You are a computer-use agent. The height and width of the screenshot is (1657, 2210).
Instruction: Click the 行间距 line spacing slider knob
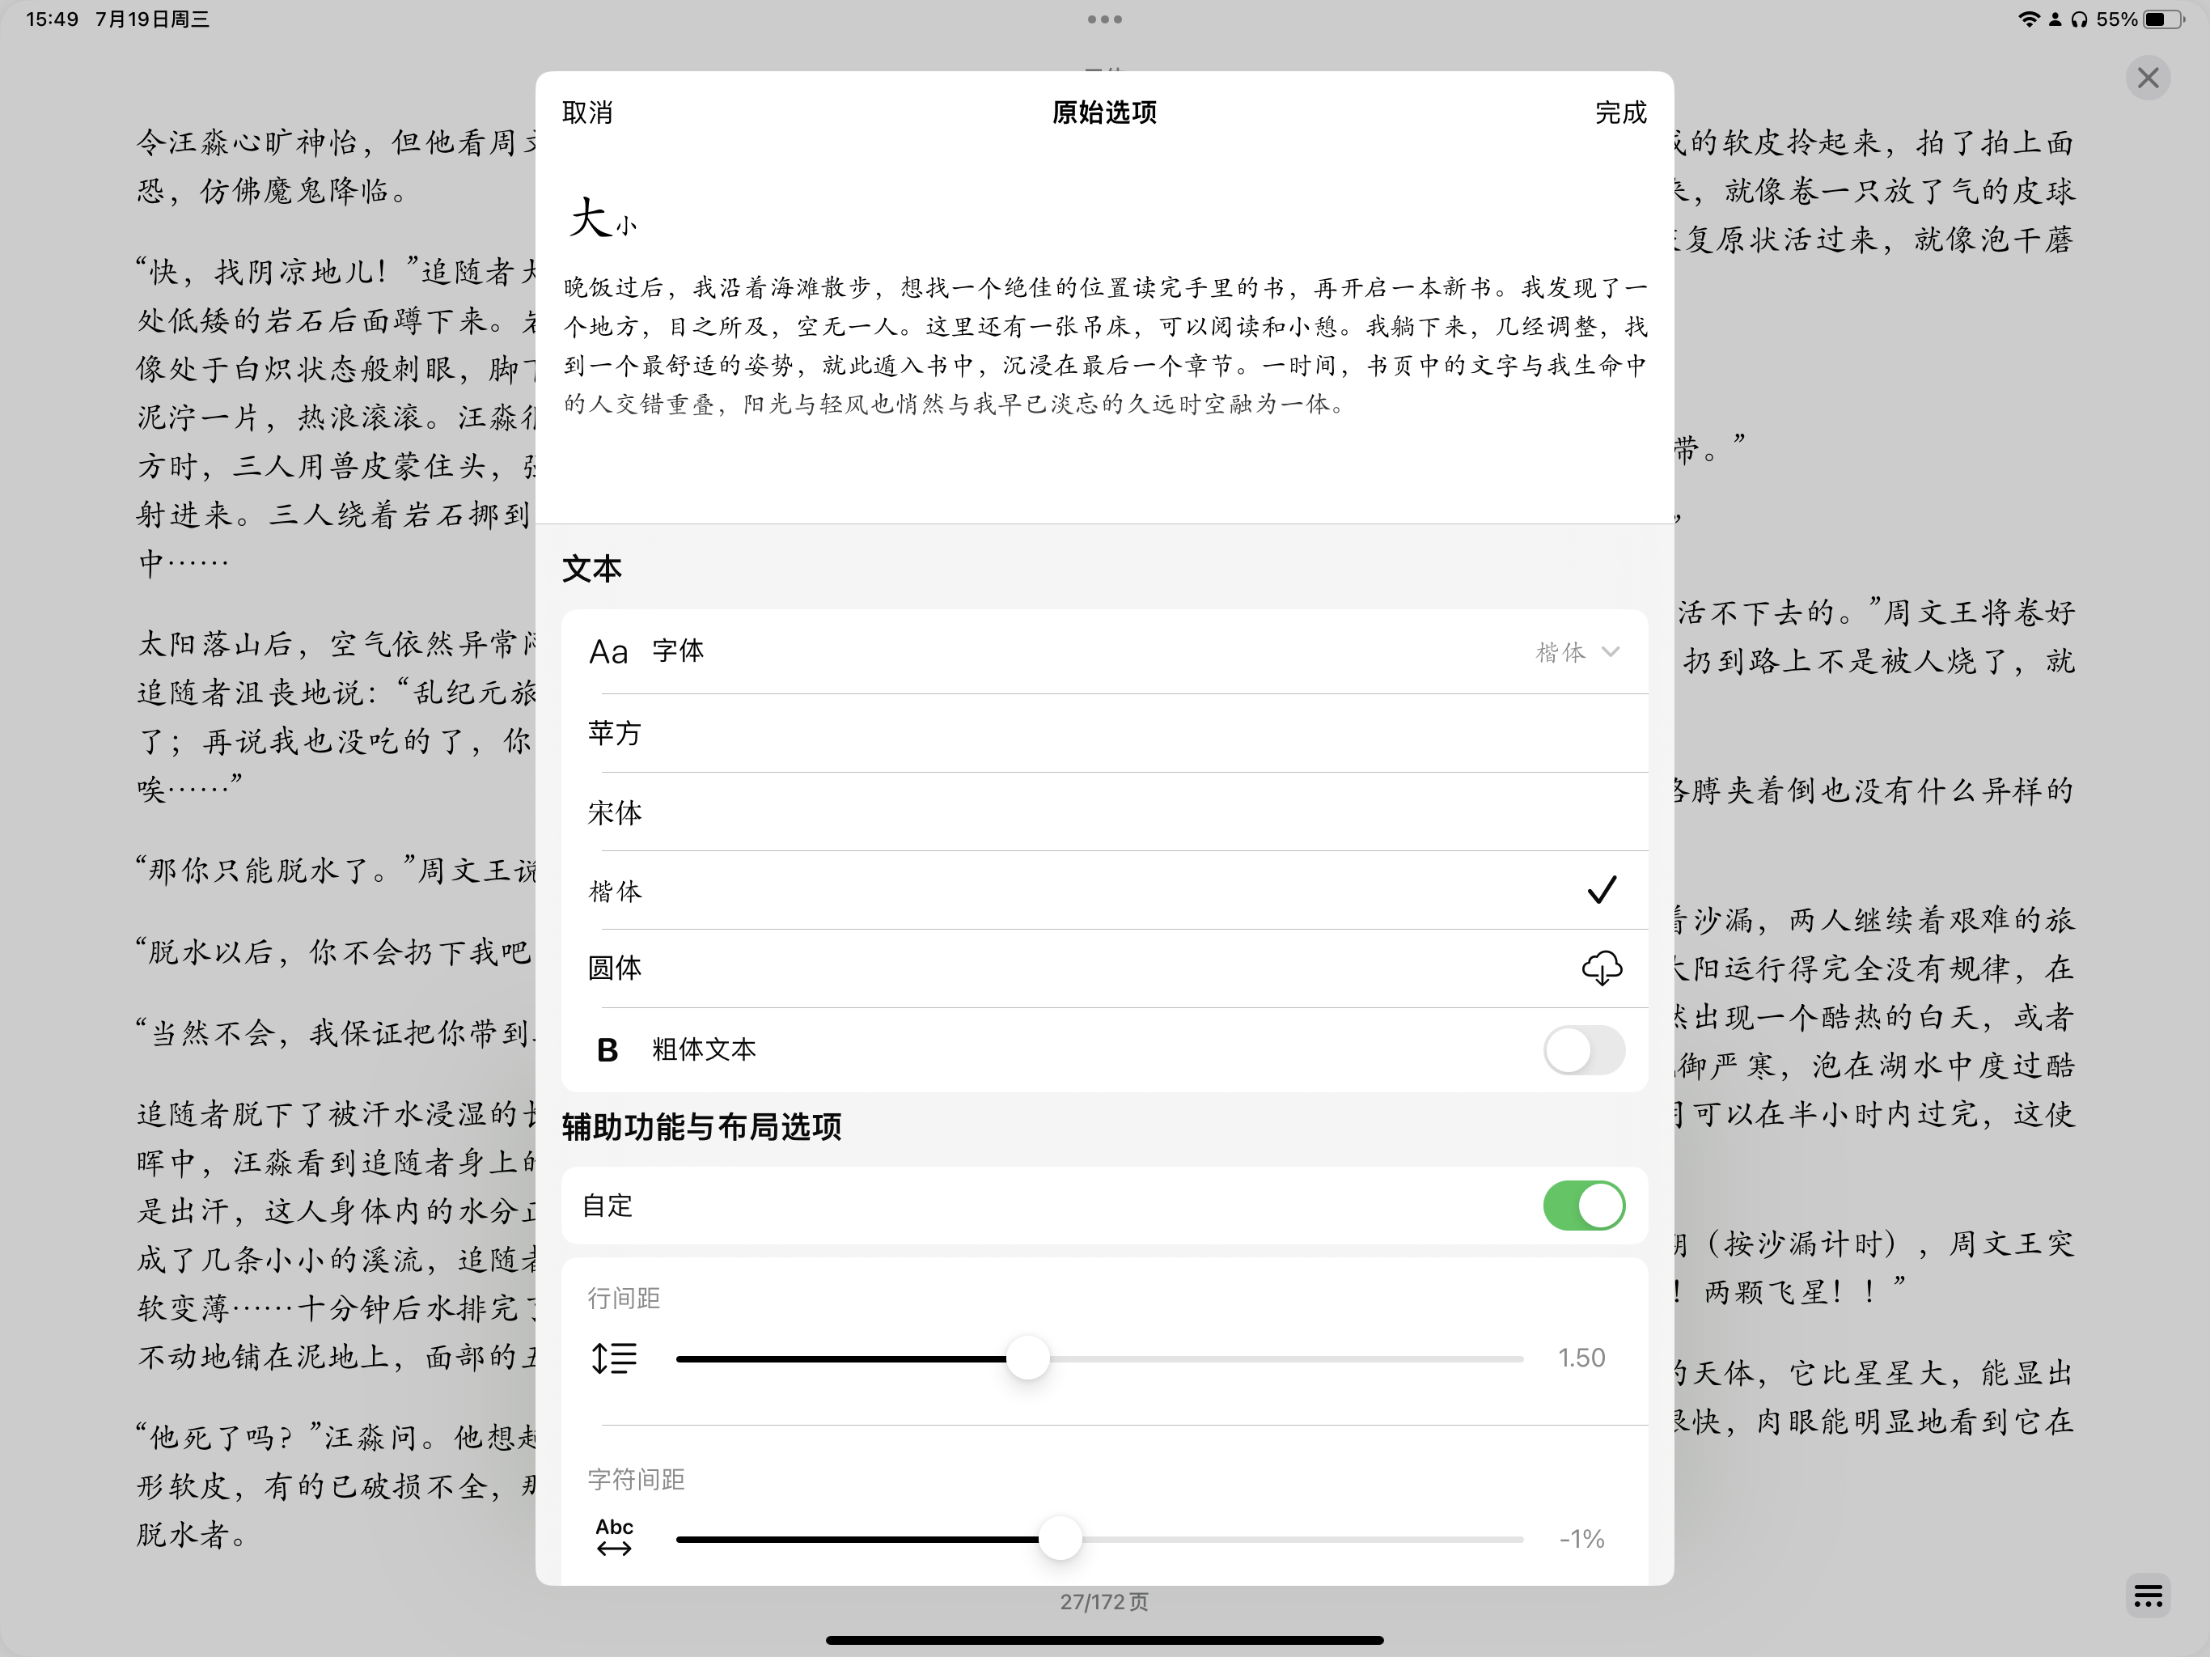(x=1027, y=1358)
